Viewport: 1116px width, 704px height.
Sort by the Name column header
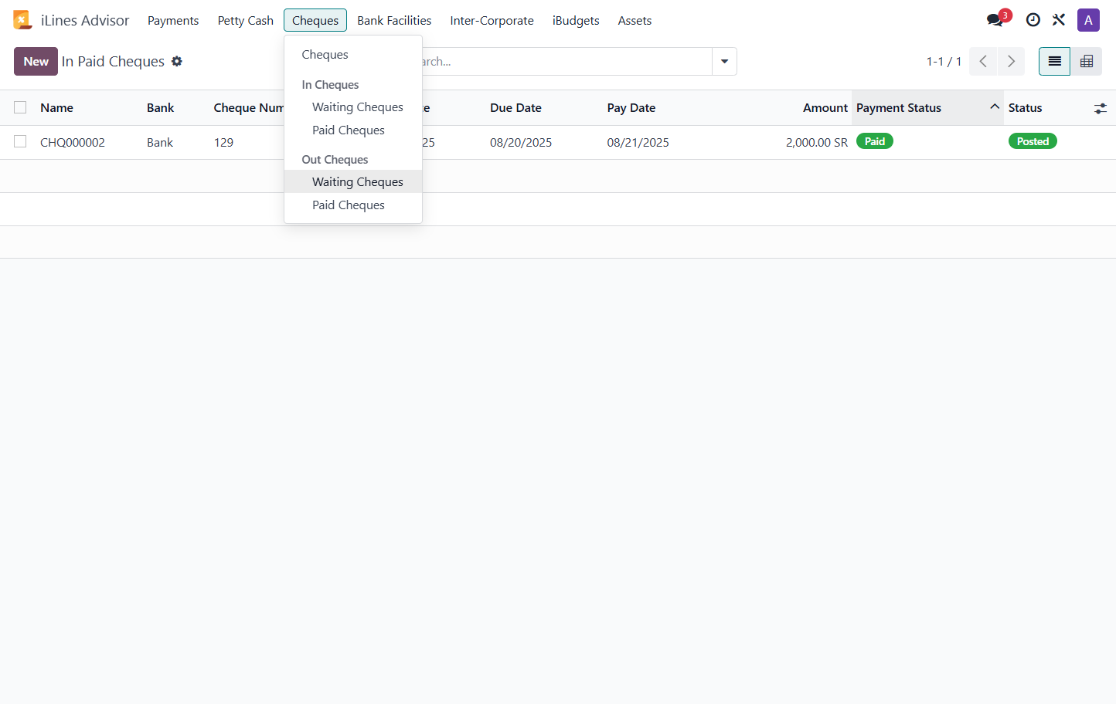point(56,108)
